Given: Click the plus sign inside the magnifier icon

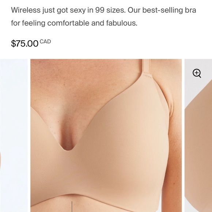Looking at the screenshot, I should [196, 73].
